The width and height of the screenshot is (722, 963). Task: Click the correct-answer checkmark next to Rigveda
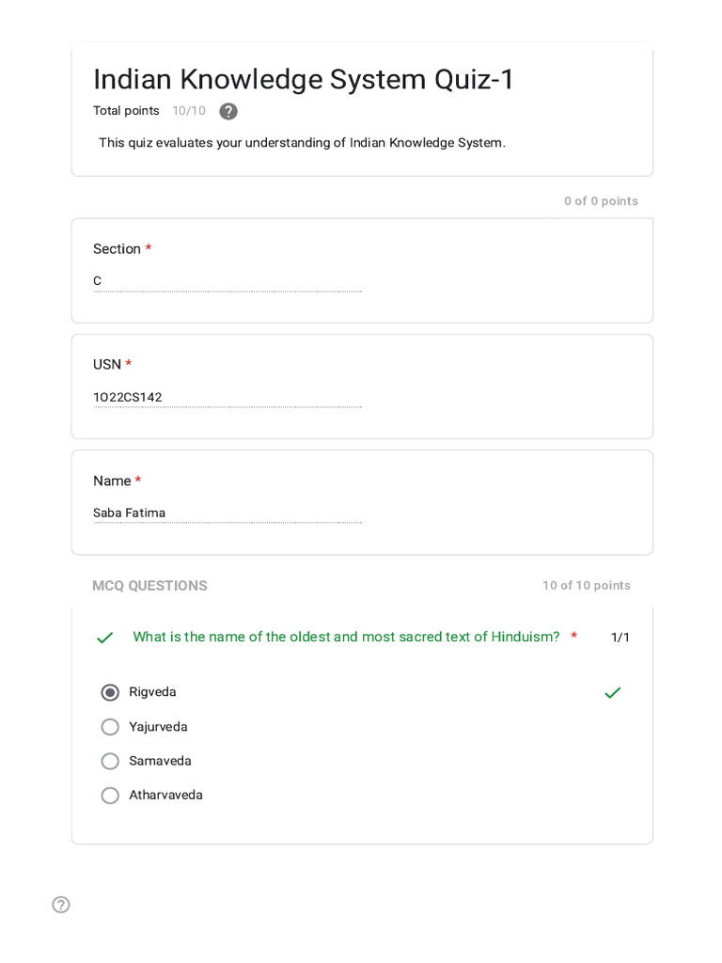click(613, 693)
